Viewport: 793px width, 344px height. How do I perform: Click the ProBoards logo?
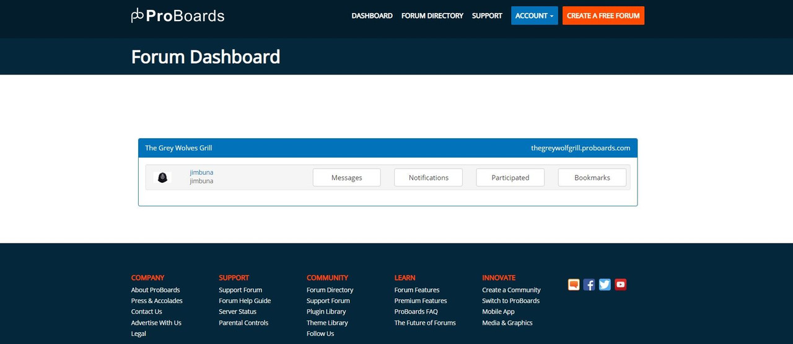pyautogui.click(x=178, y=15)
